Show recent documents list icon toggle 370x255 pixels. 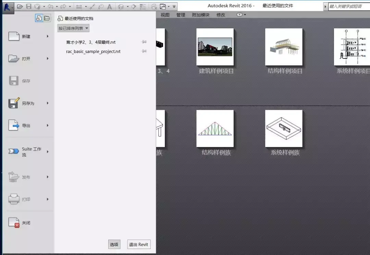(x=39, y=18)
